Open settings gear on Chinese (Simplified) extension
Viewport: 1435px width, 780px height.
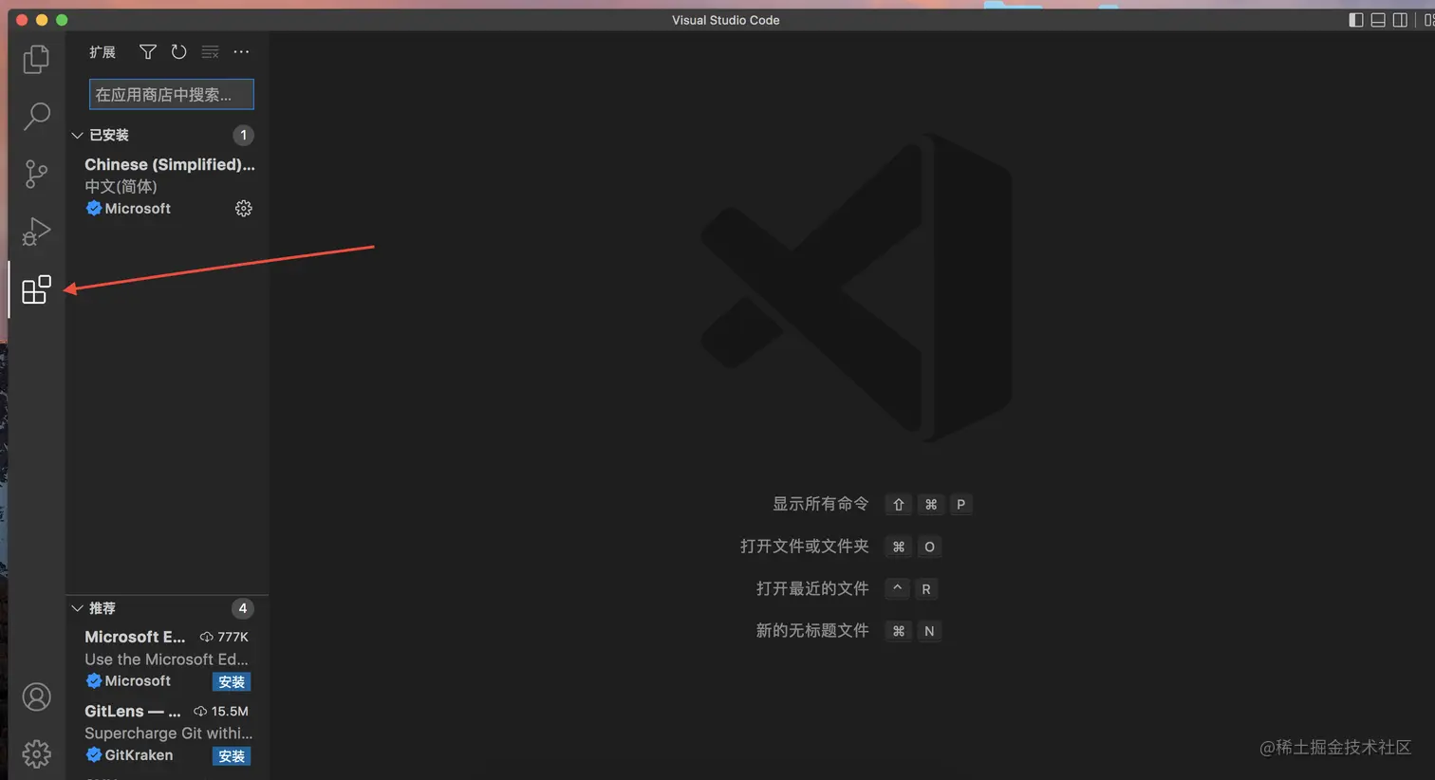(x=243, y=208)
